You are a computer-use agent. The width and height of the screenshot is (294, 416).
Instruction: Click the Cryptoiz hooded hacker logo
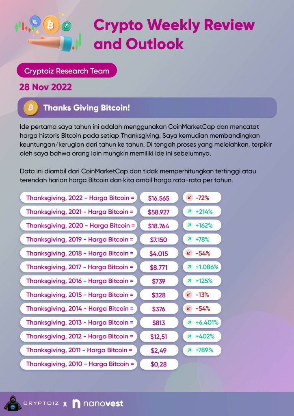point(13,403)
